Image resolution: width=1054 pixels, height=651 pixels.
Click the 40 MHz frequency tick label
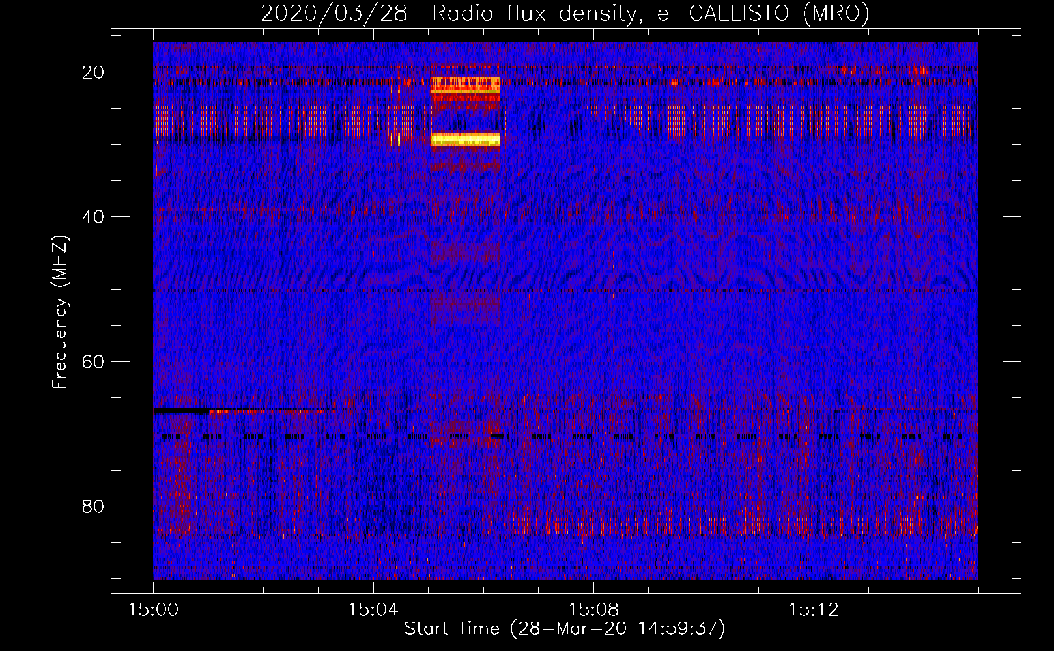coord(93,217)
